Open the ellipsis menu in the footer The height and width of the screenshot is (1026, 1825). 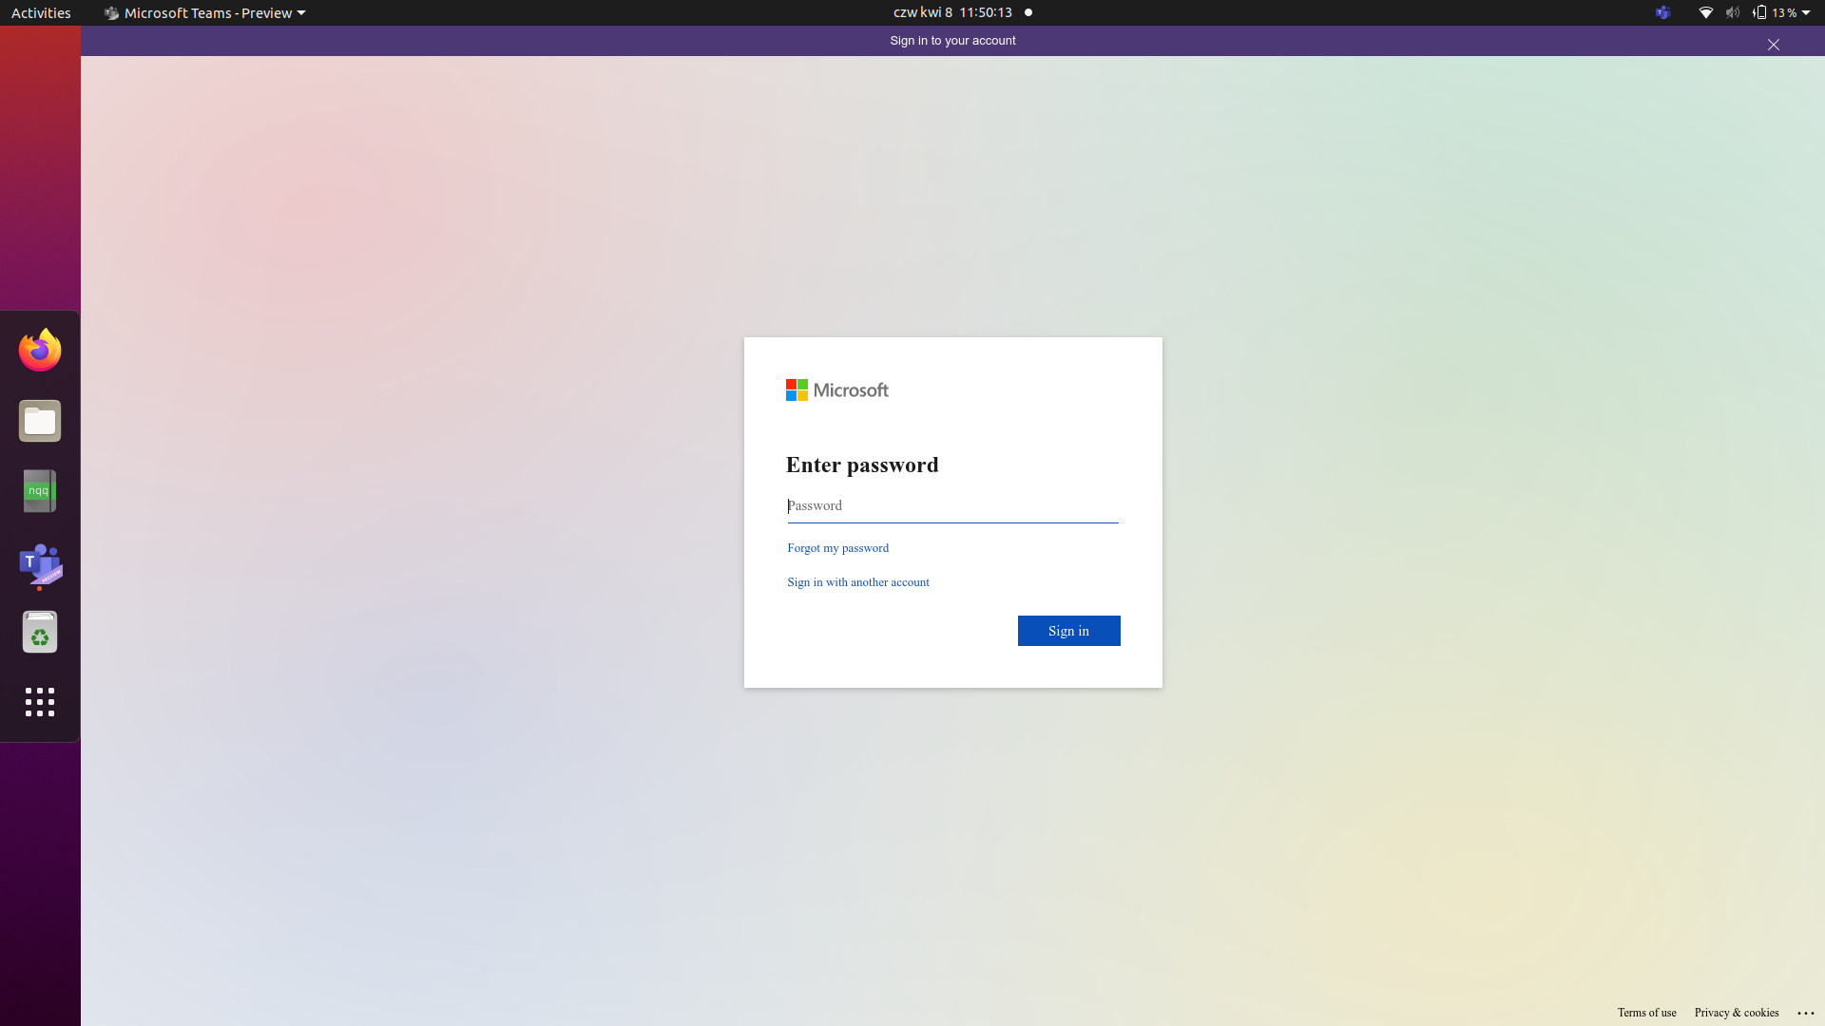[1806, 1013]
